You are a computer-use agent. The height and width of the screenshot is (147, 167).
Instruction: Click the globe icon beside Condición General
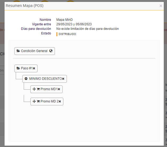tap(51, 51)
